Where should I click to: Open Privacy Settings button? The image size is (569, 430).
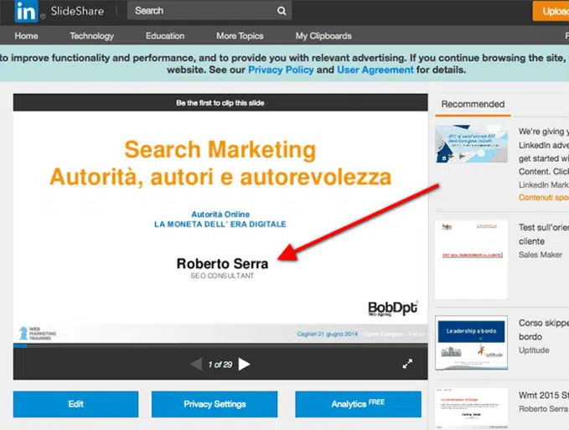tap(215, 404)
